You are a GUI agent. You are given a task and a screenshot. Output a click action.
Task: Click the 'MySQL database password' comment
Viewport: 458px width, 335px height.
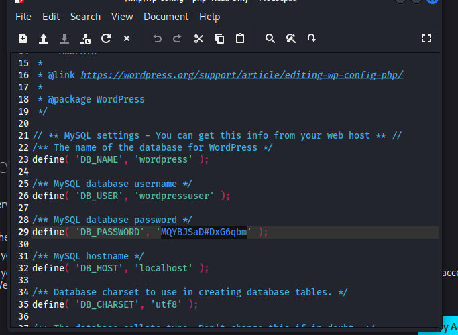[x=112, y=220]
